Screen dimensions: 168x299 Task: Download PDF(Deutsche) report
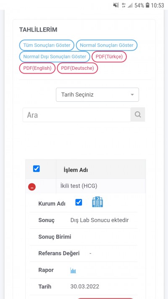click(78, 68)
